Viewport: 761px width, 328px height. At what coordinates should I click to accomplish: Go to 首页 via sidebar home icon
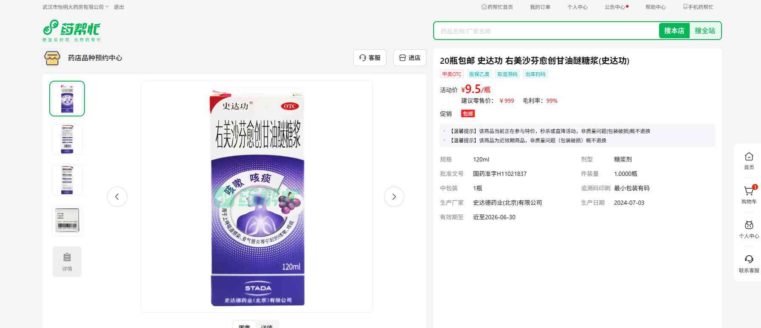[749, 161]
